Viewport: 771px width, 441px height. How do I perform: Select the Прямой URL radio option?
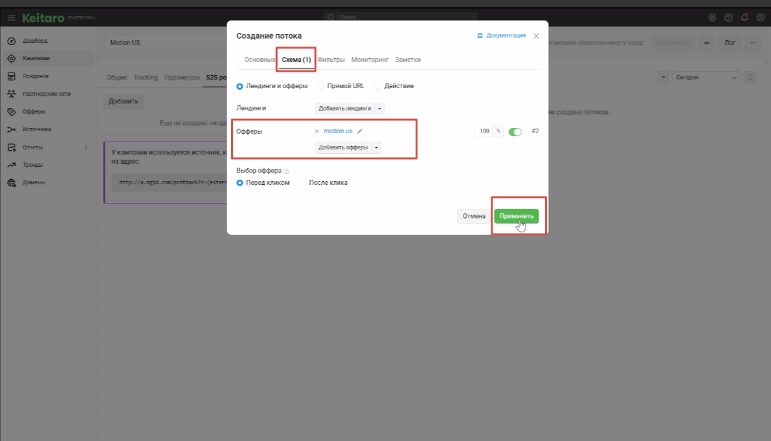(x=321, y=86)
